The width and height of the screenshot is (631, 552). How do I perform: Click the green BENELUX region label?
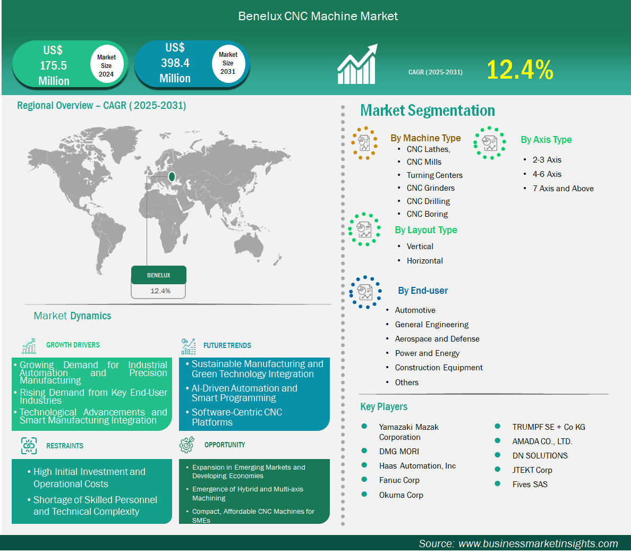click(159, 275)
